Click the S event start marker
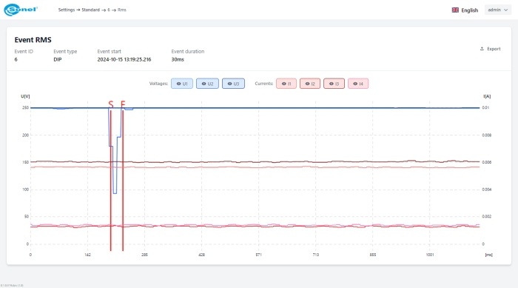 (111, 104)
